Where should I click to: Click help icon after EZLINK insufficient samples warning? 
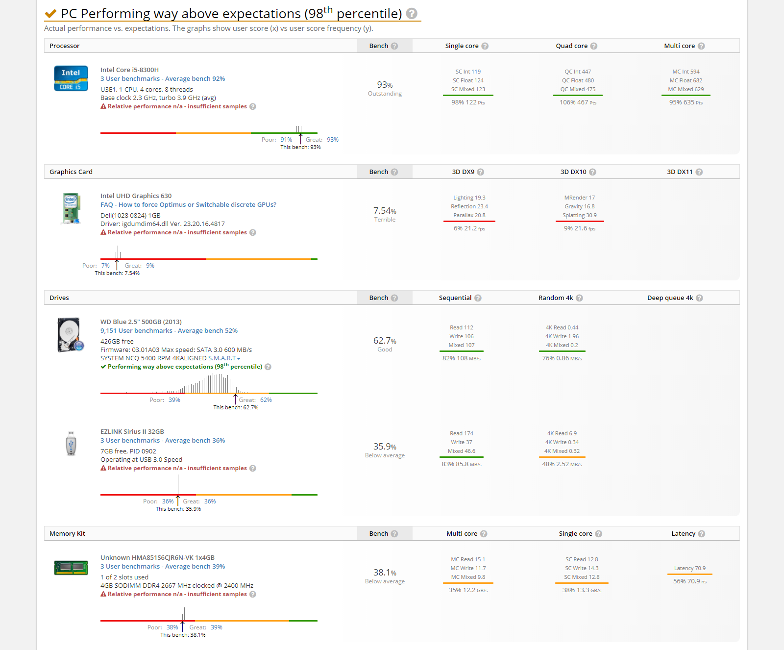point(253,468)
